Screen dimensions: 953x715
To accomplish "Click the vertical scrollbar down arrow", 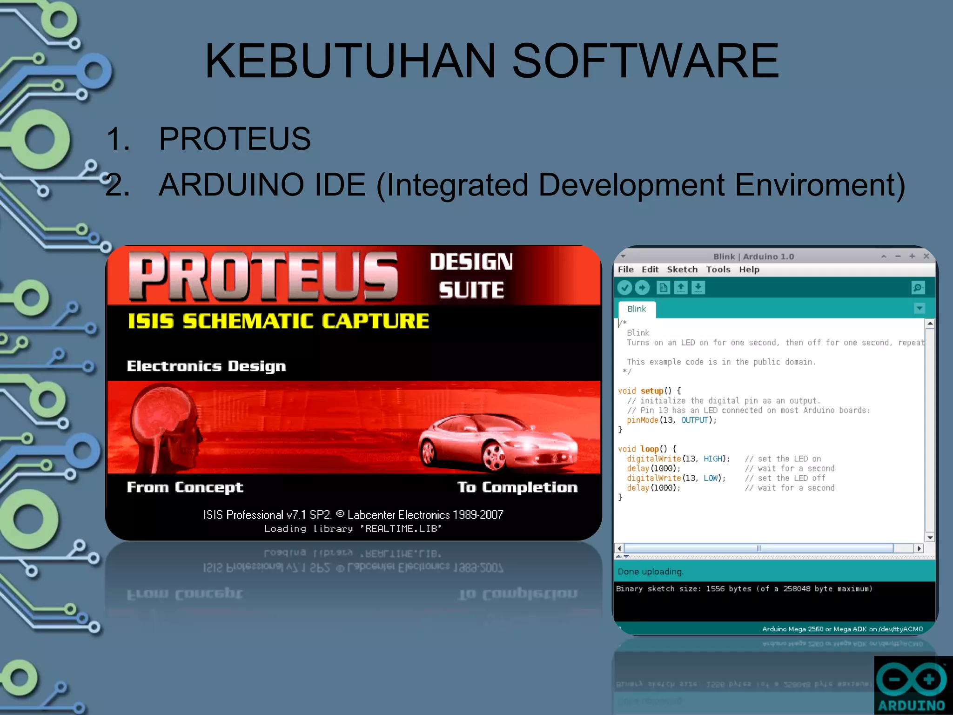I will (x=930, y=538).
